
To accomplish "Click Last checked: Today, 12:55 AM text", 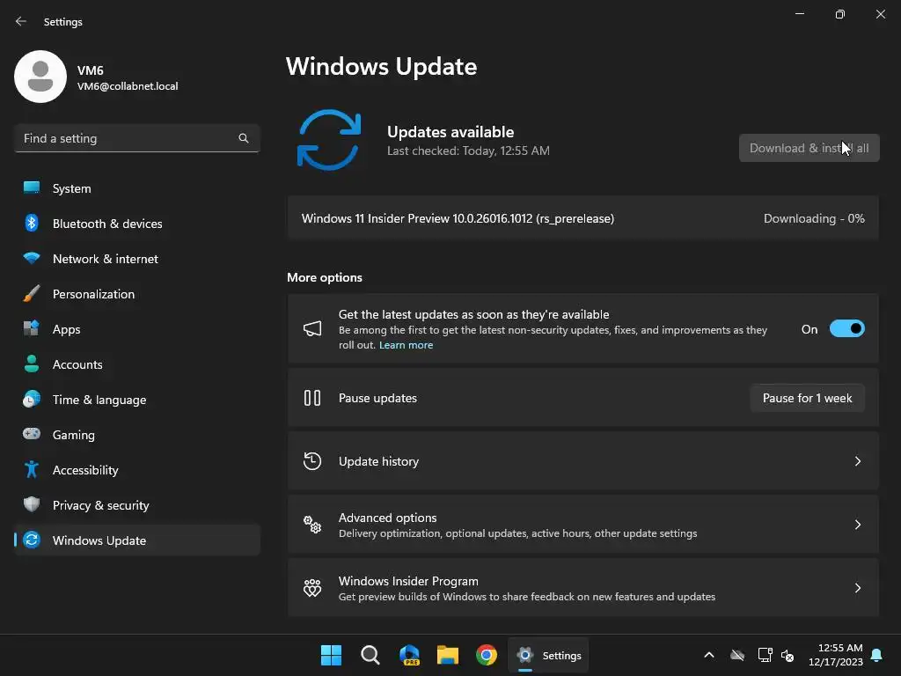I will click(468, 151).
